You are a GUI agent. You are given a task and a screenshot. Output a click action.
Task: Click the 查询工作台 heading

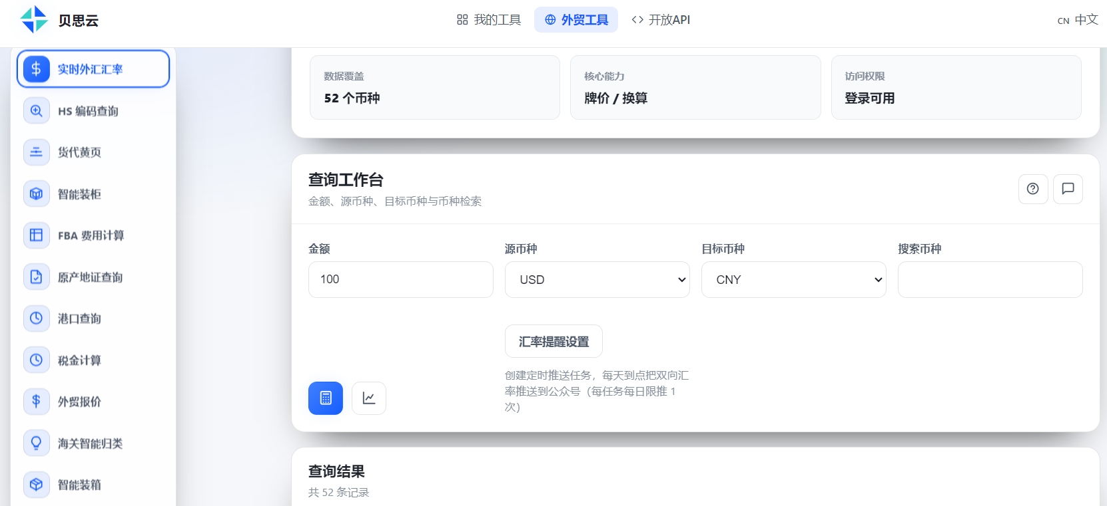(346, 180)
